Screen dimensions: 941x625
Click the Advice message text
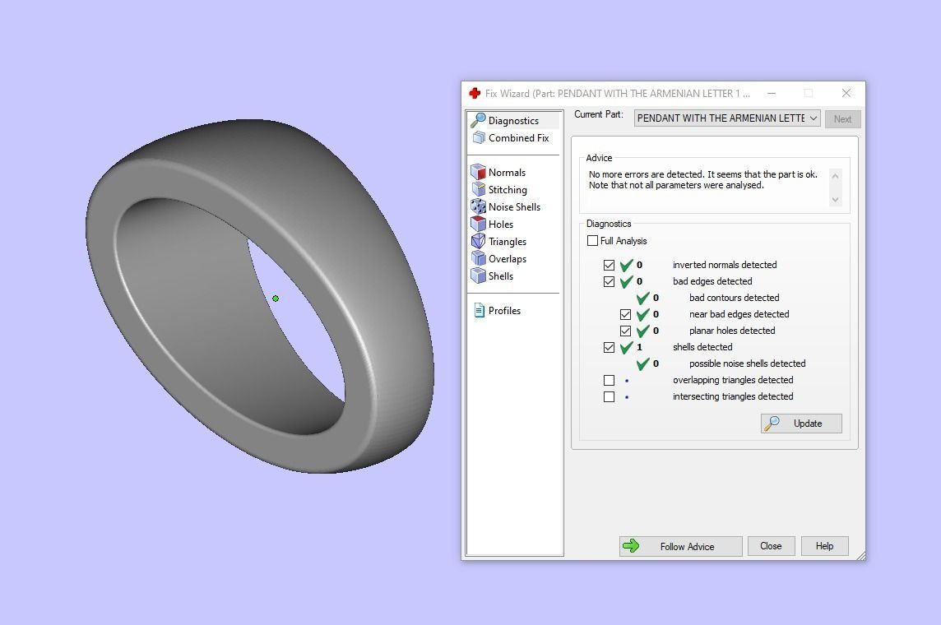[x=702, y=179]
